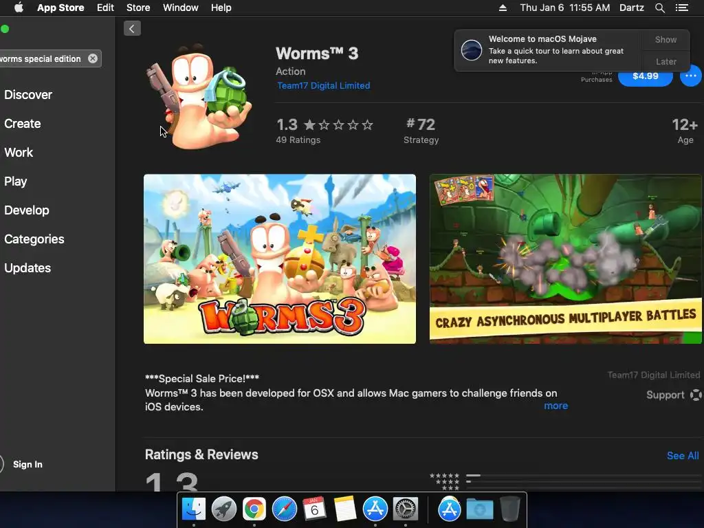Click the date and time in menu bar
This screenshot has width=704, height=528.
click(565, 8)
